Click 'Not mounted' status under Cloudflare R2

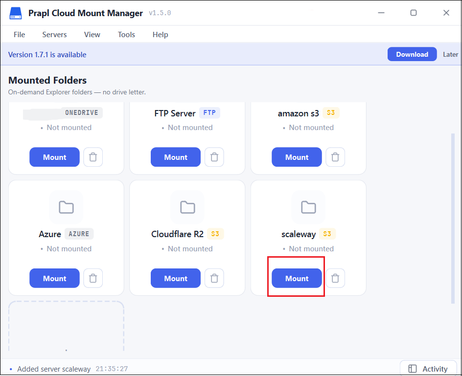(x=190, y=249)
